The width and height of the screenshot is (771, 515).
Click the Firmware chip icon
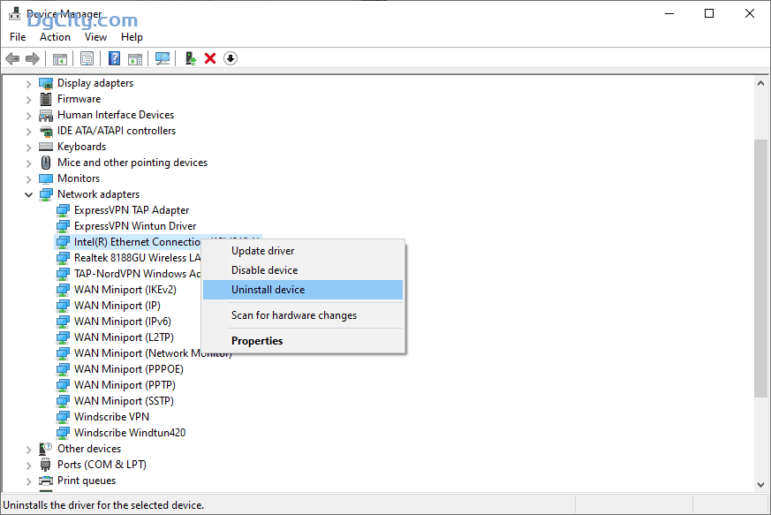(x=46, y=99)
